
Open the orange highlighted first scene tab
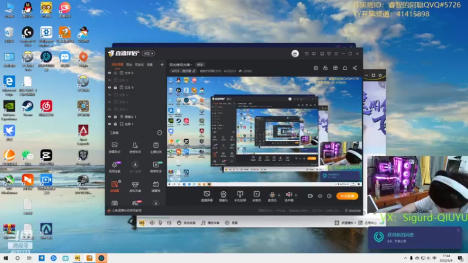click(118, 64)
